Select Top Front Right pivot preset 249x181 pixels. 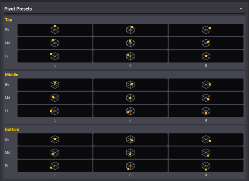click(206, 56)
